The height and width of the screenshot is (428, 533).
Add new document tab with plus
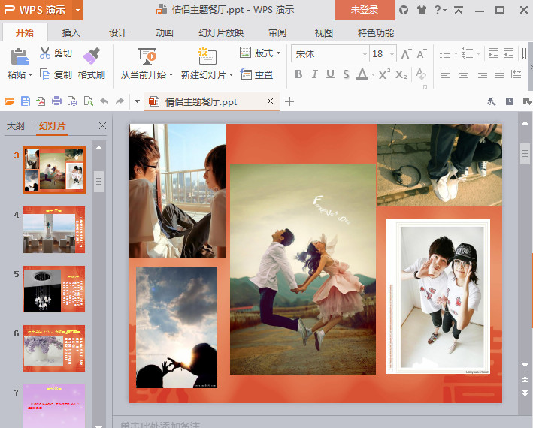click(289, 101)
